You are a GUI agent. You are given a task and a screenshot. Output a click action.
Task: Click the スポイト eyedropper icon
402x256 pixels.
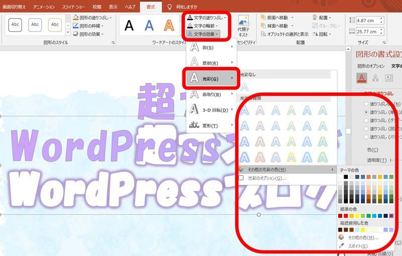click(341, 246)
